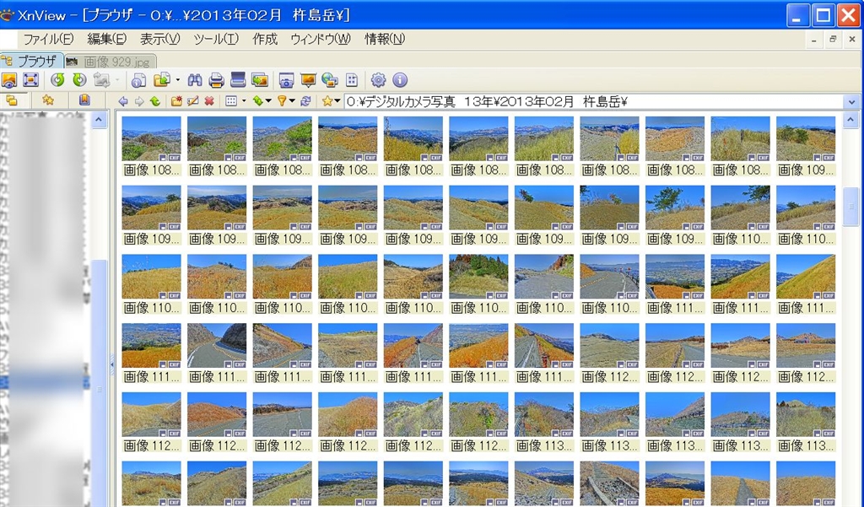Delete selected files with red X
864x507 pixels.
pos(209,101)
